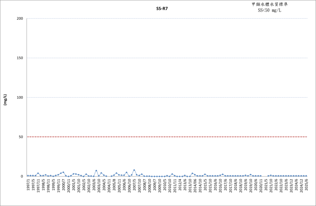Viewport: 316px width, 206px height.
Task: Click the 1999/5 x-axis label
Action: (x=53, y=184)
